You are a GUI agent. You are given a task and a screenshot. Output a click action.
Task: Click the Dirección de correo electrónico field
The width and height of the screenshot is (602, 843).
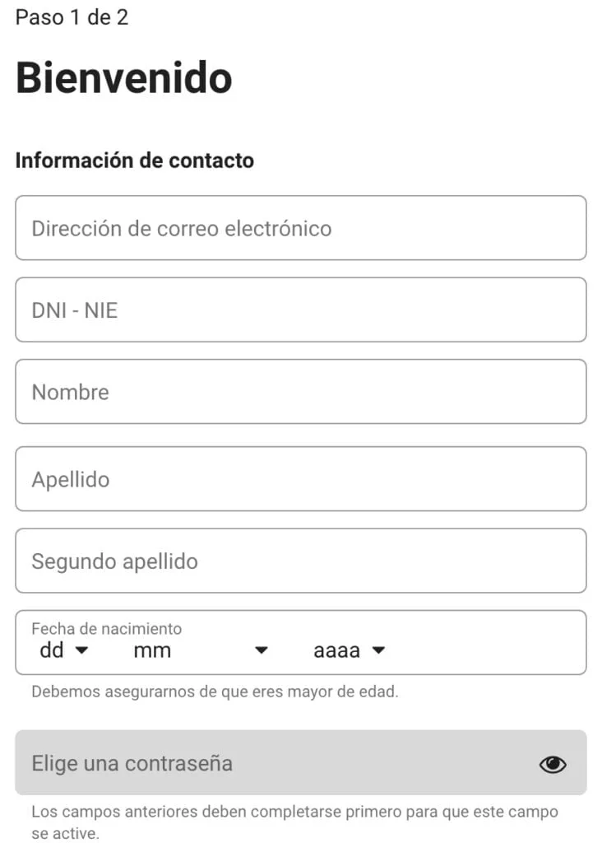point(300,228)
